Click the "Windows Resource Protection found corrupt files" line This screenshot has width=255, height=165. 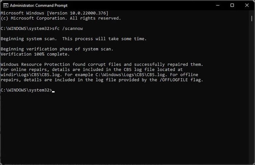pyautogui.click(x=102, y=64)
